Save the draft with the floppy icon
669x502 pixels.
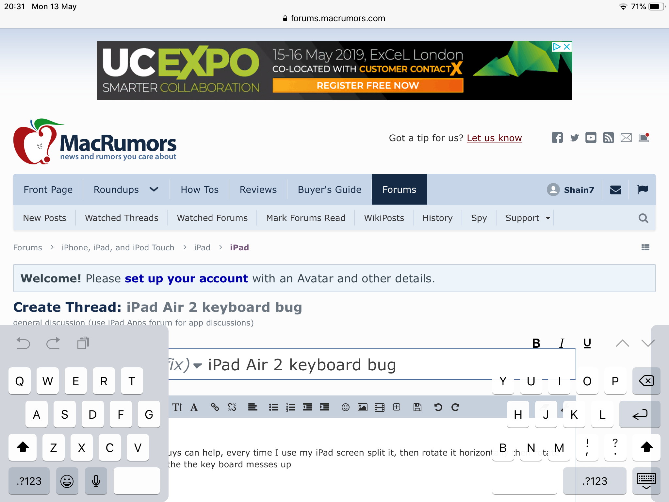pyautogui.click(x=417, y=407)
